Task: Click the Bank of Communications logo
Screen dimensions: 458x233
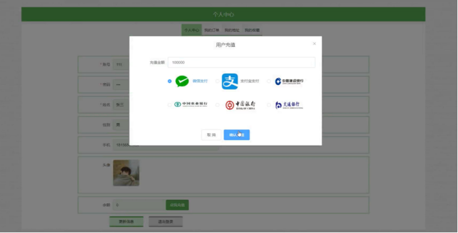Action: 289,105
